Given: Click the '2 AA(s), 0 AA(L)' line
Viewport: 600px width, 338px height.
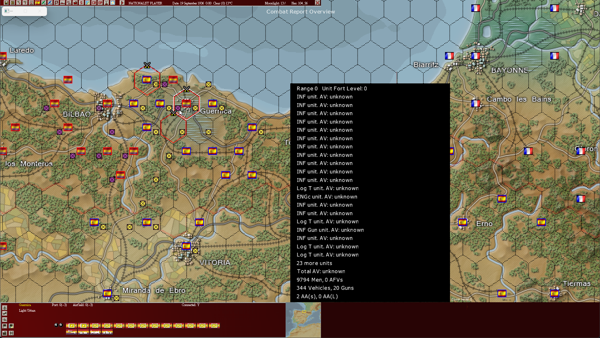Looking at the screenshot, I should [317, 297].
